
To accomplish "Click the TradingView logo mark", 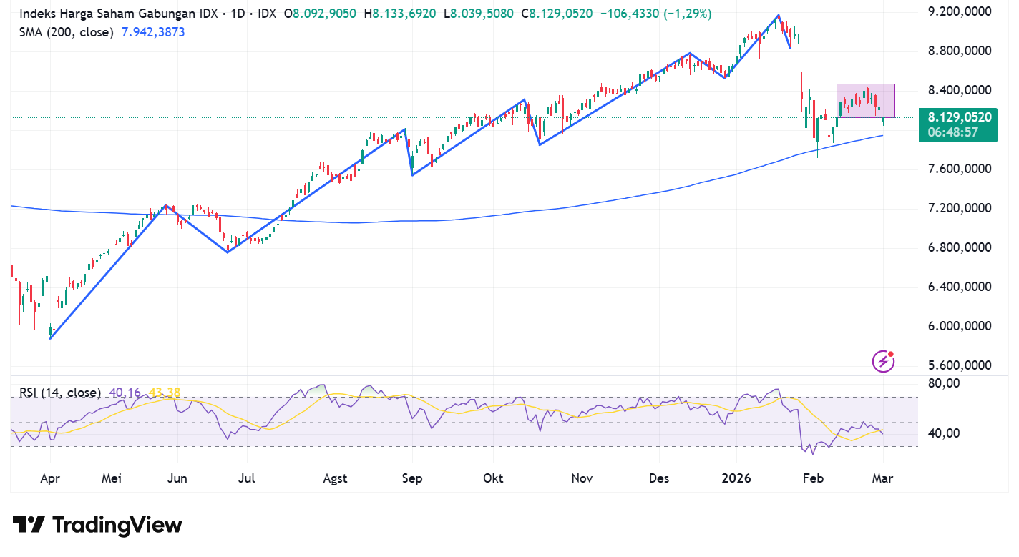I will tap(29, 525).
